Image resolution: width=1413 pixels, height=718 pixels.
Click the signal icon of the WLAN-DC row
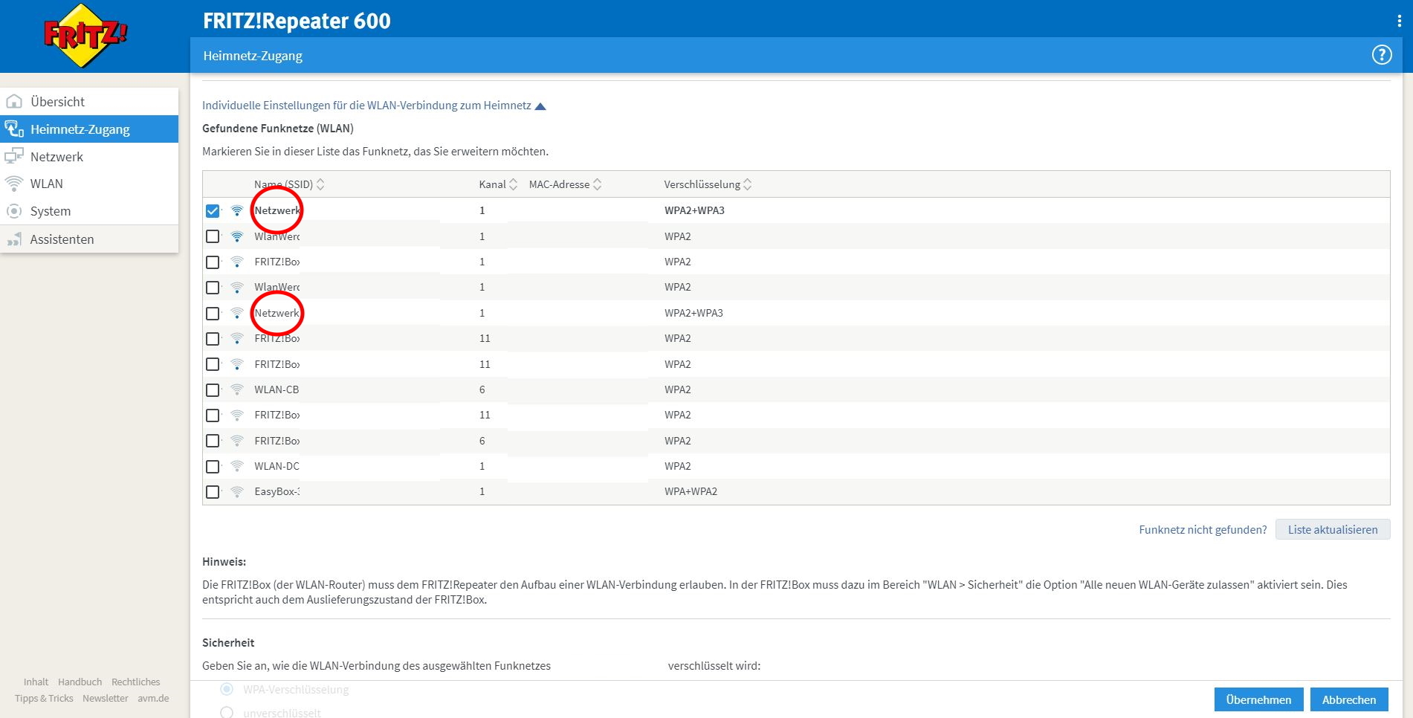click(x=237, y=467)
